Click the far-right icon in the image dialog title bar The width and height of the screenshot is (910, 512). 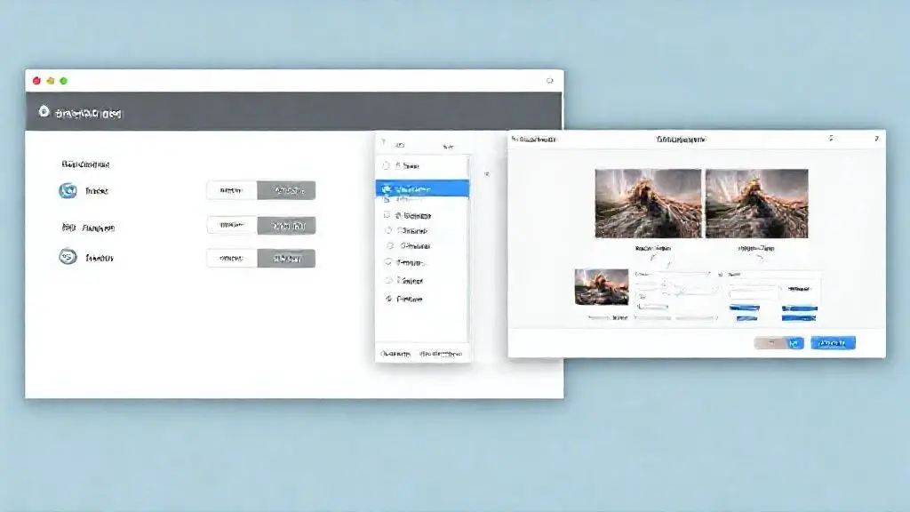point(875,139)
